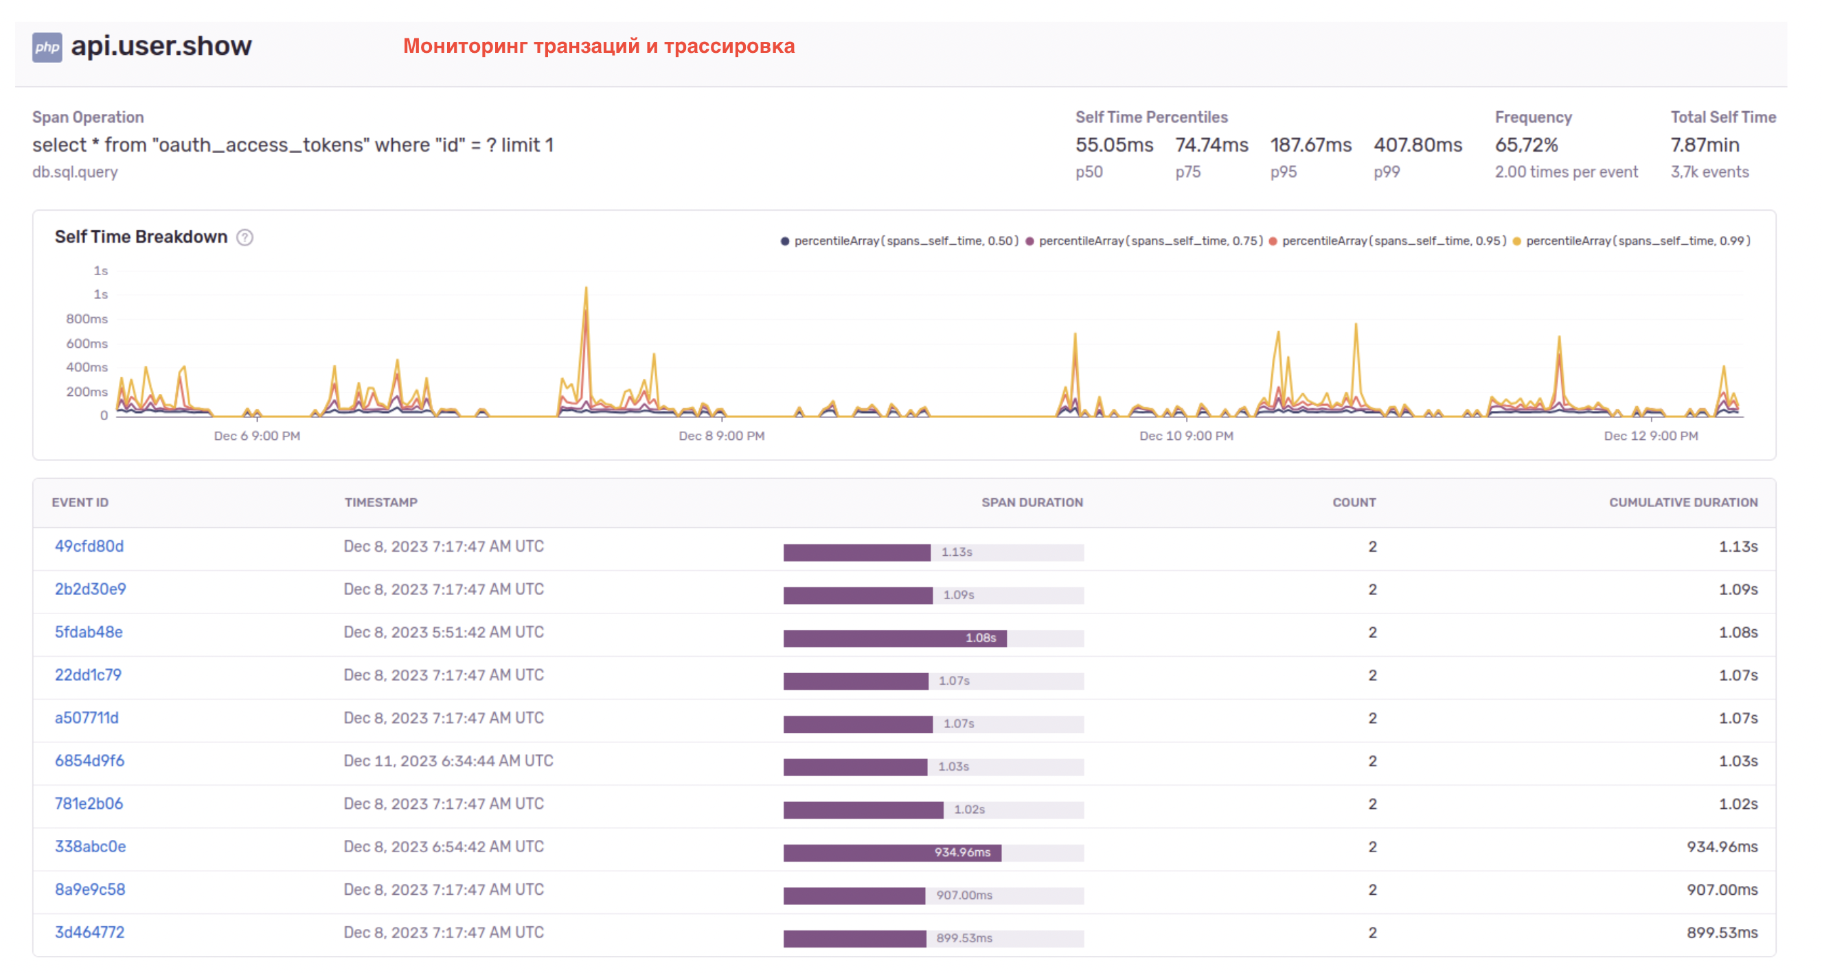The height and width of the screenshot is (973, 1822).
Task: Open event 3d464772
Action: (89, 933)
